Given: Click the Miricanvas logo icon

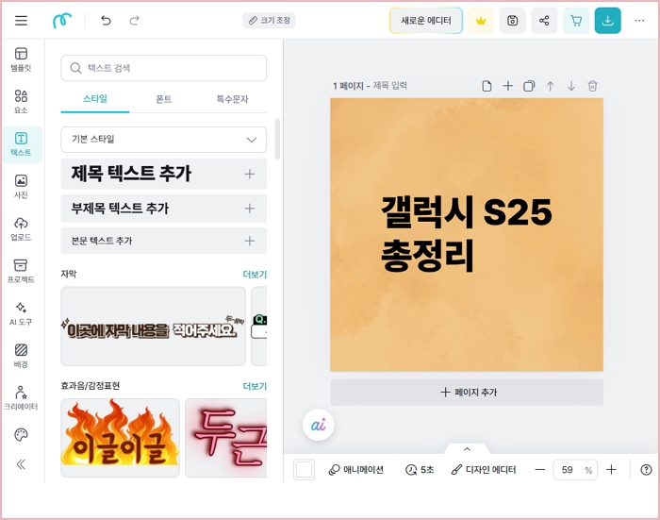Looking at the screenshot, I should 62,20.
